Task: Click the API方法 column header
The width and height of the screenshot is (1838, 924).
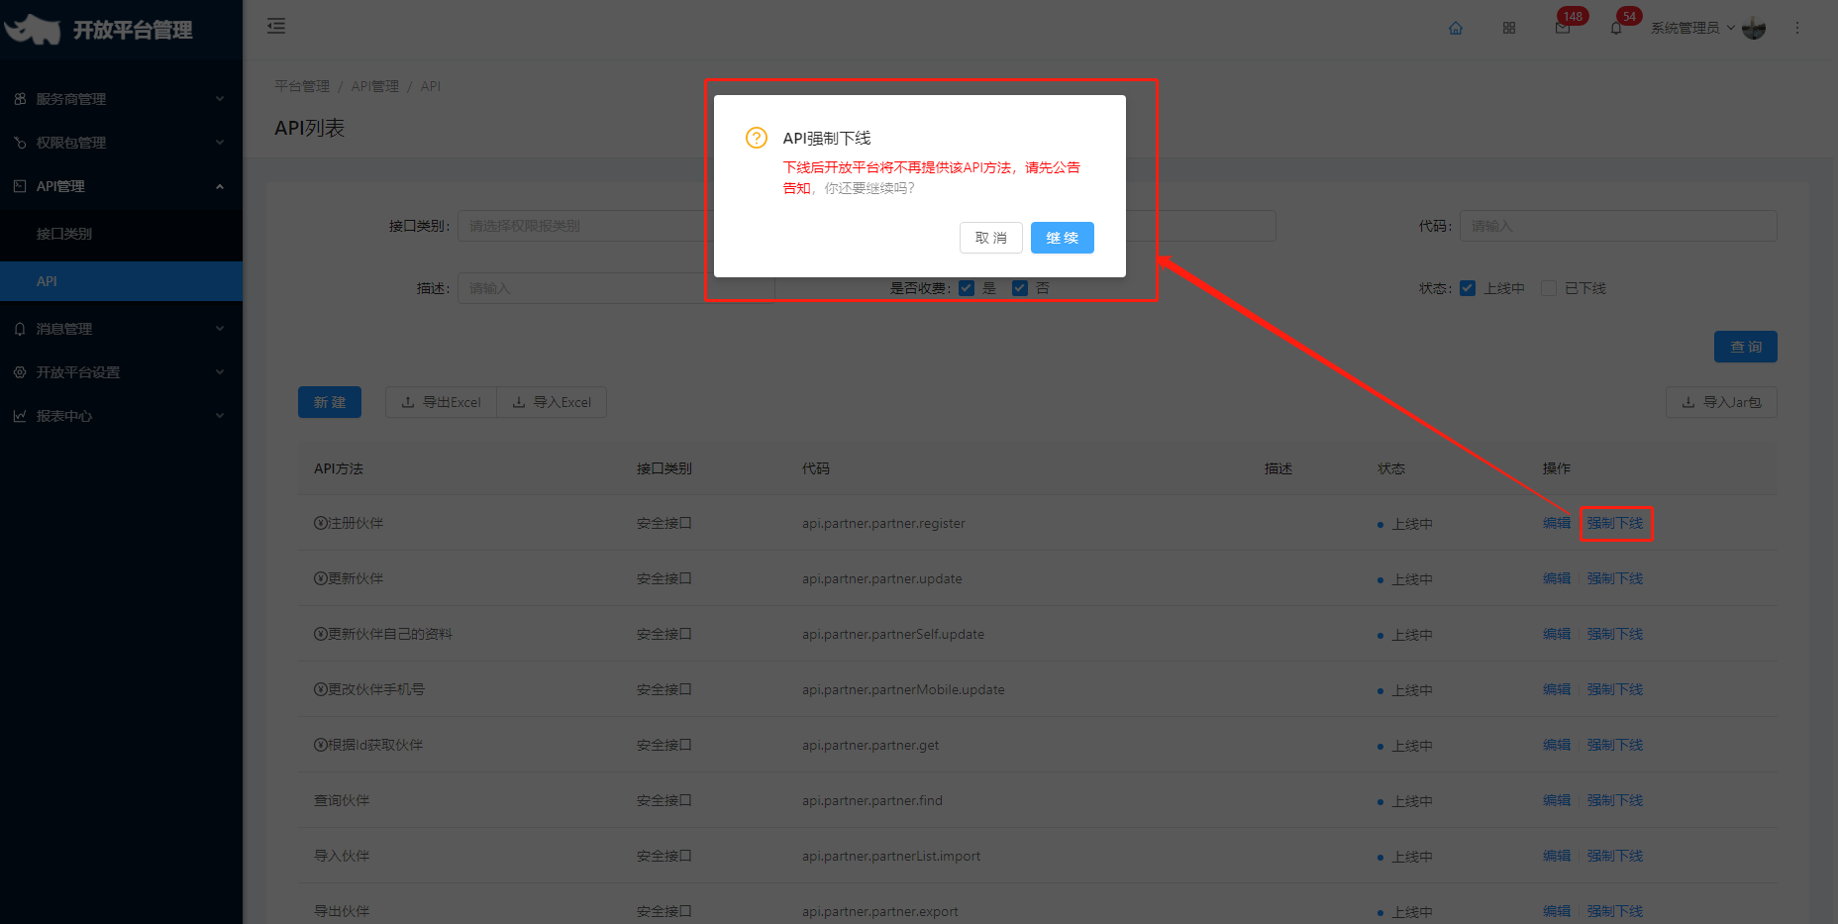Action: 339,468
